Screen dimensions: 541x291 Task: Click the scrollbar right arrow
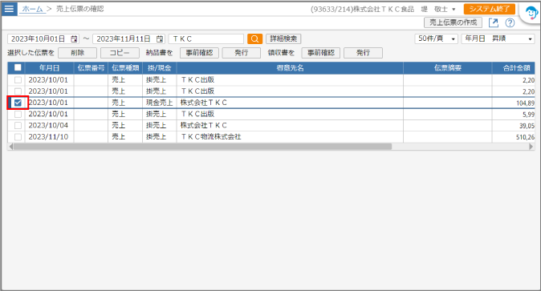531,147
